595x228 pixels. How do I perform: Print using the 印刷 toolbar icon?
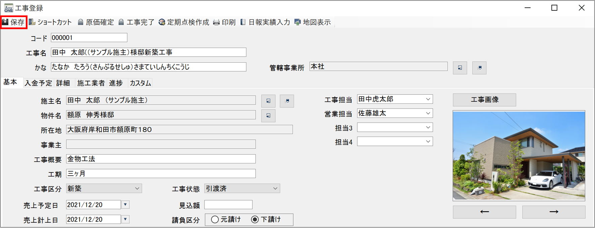tap(217, 22)
